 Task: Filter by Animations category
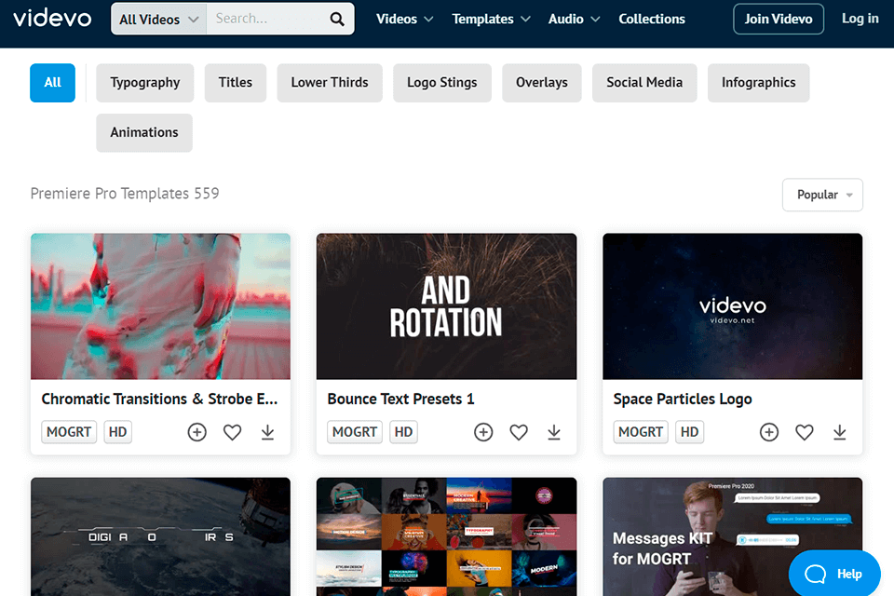coord(144,132)
